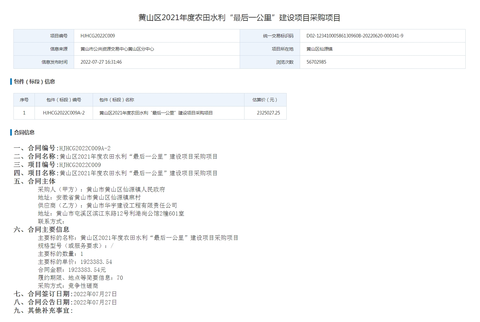Click the 估算价（元） column header

click(265, 100)
